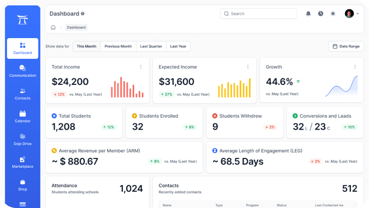Screen dimensions: 369x208
Task: Select the This Month filter
Action: click(x=87, y=46)
